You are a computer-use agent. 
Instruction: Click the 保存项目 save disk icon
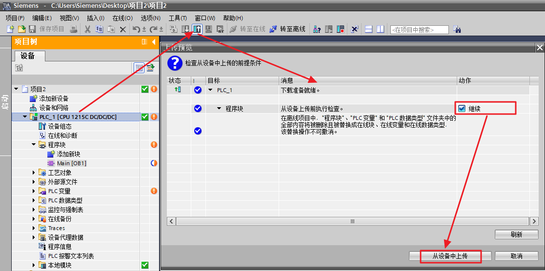click(32, 29)
